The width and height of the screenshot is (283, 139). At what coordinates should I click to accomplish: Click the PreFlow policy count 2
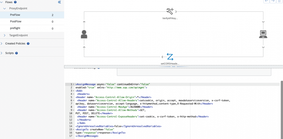(x=53, y=15)
